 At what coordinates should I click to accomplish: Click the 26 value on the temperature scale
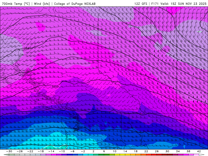point(157,151)
